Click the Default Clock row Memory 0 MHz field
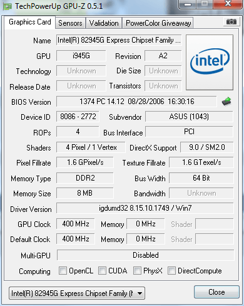 (146, 239)
